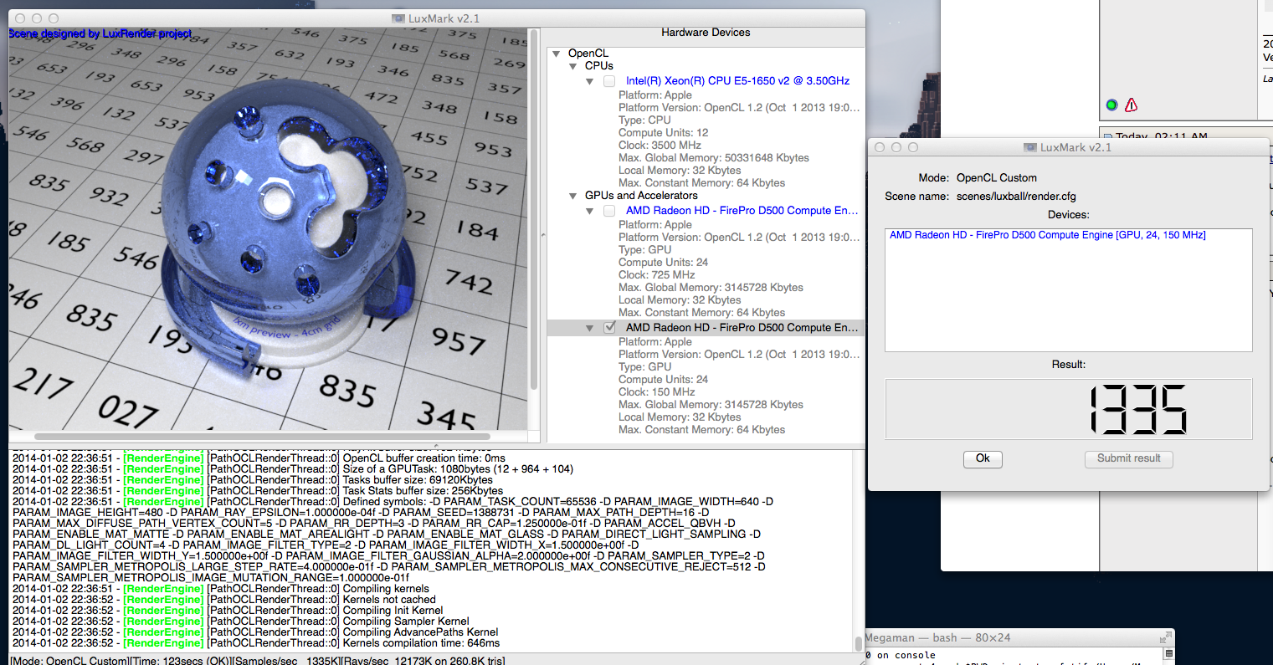The image size is (1273, 665).
Task: Click the Clock: 150 MHz row
Action: pos(656,392)
